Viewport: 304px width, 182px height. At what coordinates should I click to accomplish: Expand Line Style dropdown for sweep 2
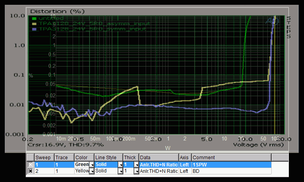[x=120, y=171]
